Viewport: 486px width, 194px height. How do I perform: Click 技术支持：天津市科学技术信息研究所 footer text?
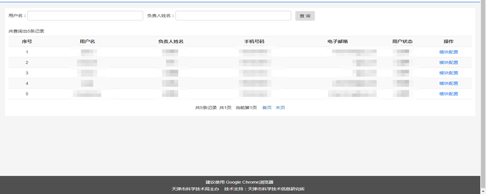[265, 189]
